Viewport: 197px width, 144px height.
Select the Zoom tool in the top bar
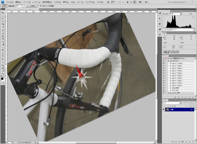point(131,2)
